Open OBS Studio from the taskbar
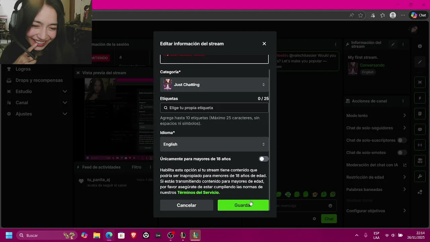 (x=171, y=235)
